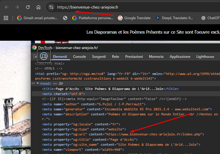Select the Rete tab in DevTools
220x154 pixels.
[115, 57]
